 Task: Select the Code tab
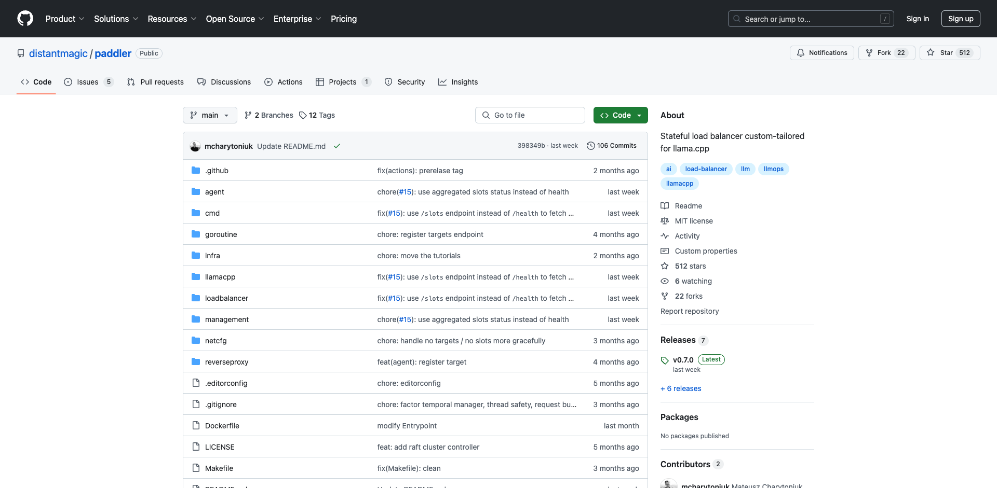pyautogui.click(x=36, y=82)
